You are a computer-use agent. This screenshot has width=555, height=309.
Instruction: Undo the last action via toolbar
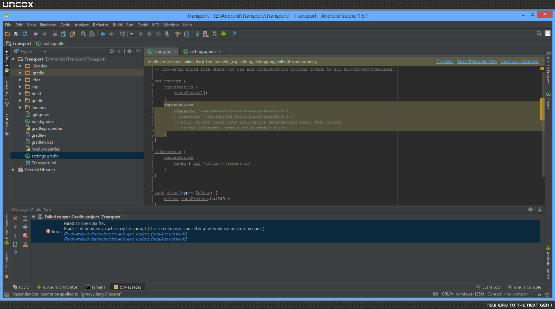[36, 34]
